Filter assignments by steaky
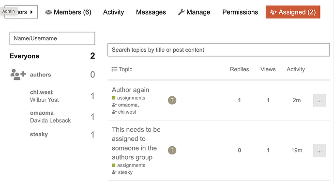The height and width of the screenshot is (184, 334). pyautogui.click(x=39, y=134)
